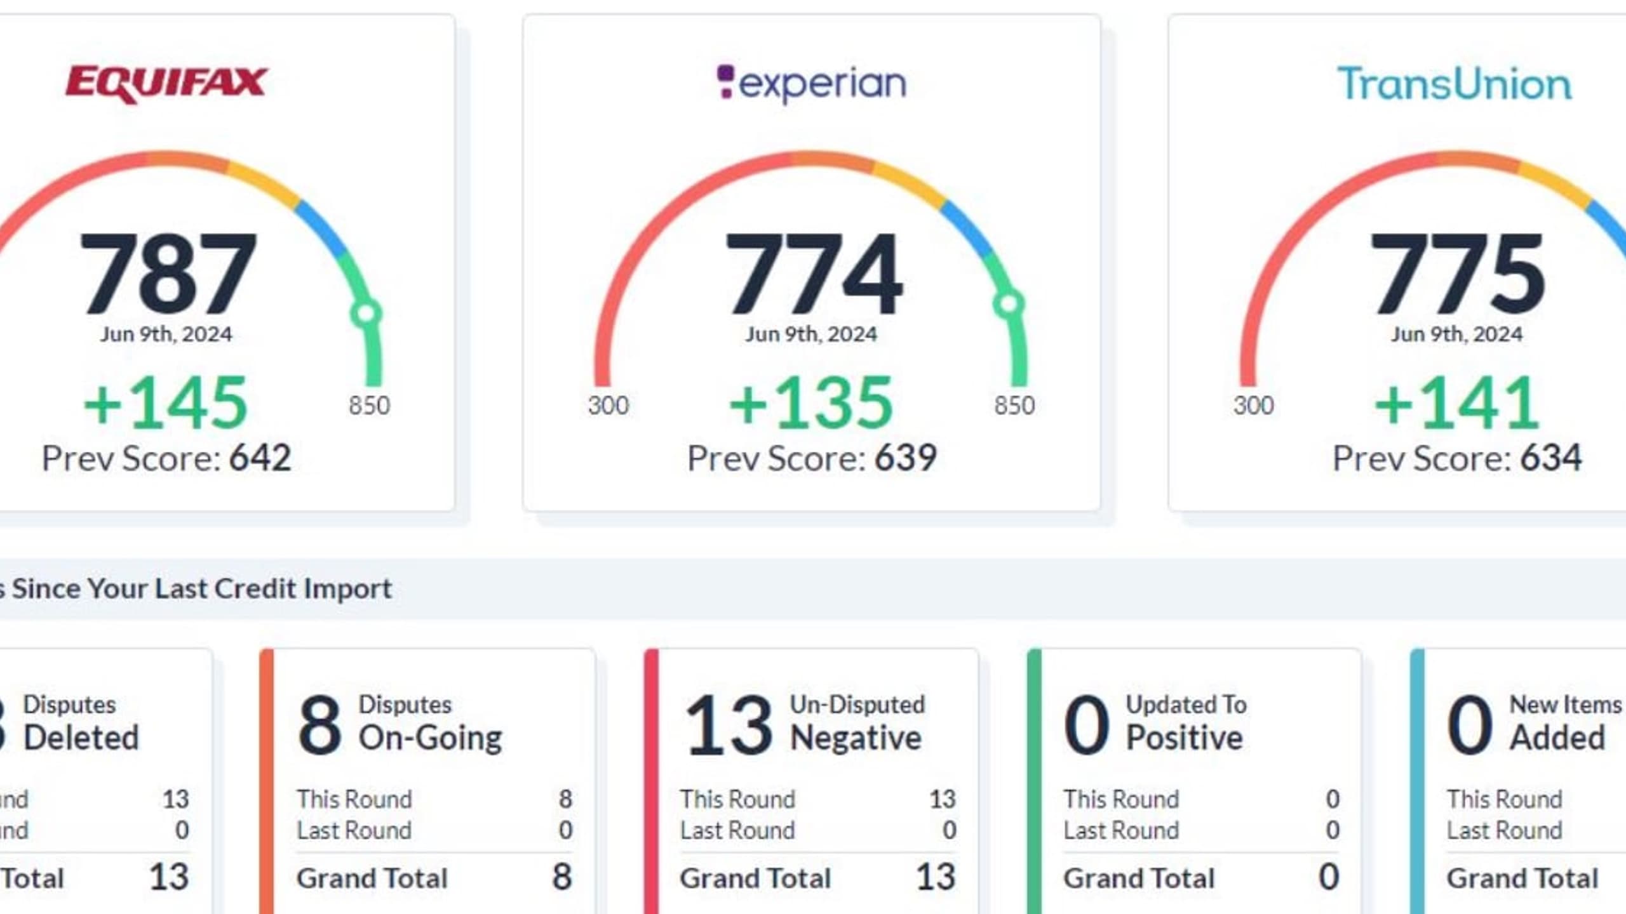Click Experian Prev Score 639
Viewport: 1626px width, 914px height.
812,458
